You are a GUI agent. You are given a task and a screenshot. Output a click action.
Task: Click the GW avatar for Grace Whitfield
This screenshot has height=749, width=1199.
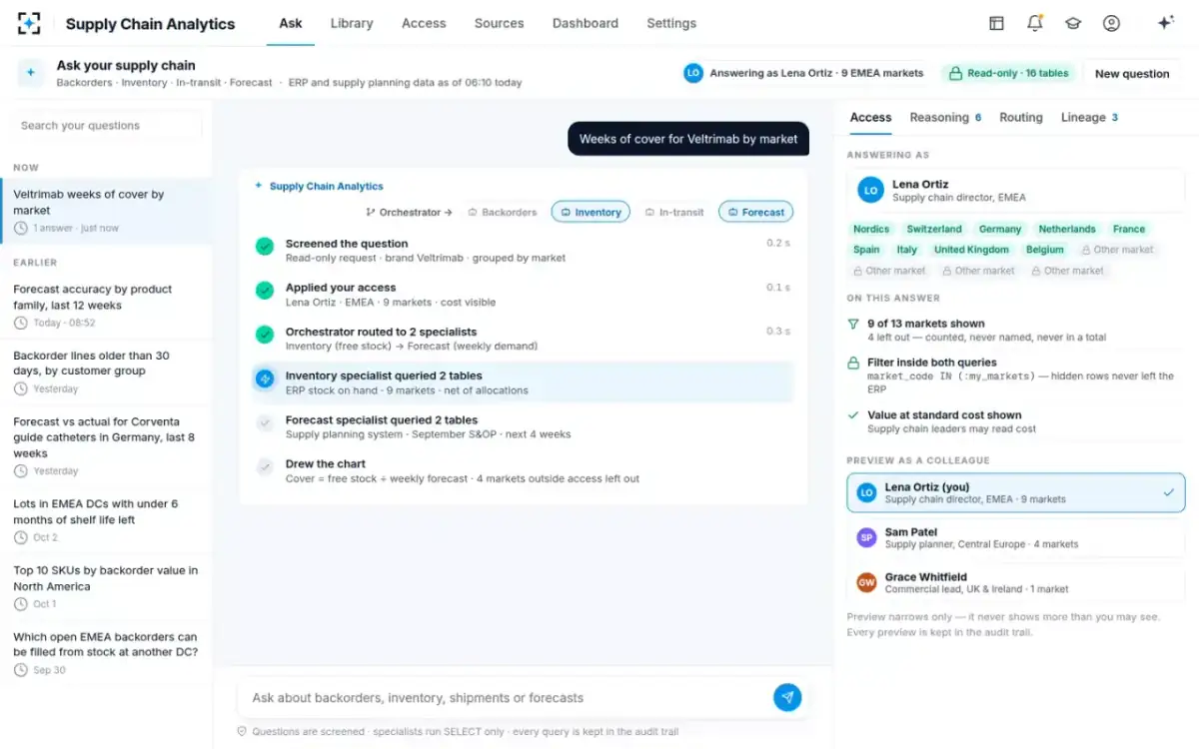click(x=866, y=582)
